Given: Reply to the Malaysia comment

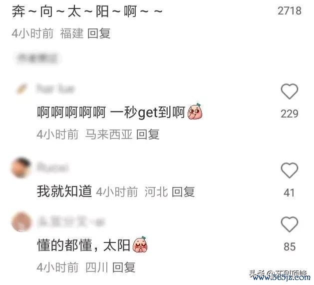Looking at the screenshot, I should click(x=148, y=134).
